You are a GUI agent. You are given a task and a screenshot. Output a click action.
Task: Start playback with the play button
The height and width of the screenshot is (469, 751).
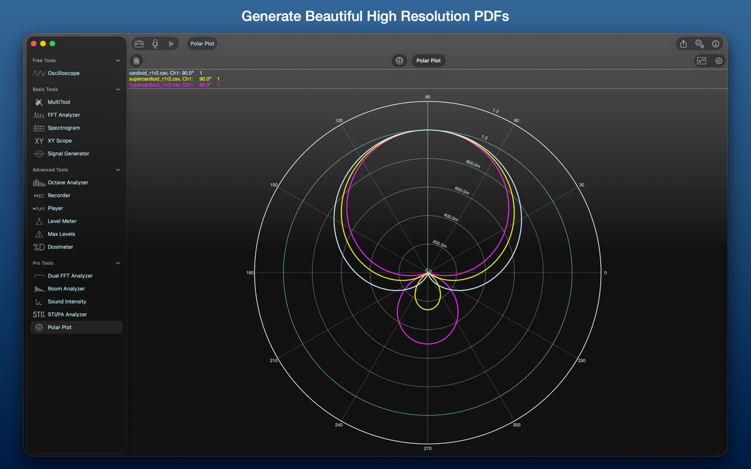(x=171, y=43)
